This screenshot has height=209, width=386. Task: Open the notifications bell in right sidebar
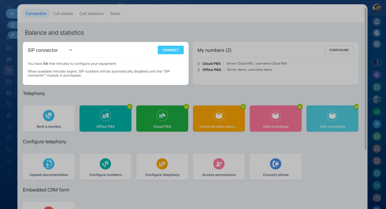[377, 22]
